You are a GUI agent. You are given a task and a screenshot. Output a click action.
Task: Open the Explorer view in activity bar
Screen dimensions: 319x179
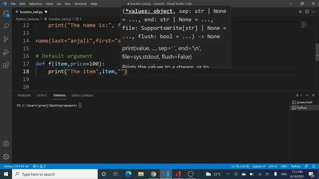pos(6,14)
